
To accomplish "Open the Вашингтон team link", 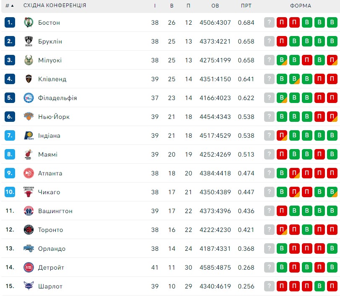I will point(55,211).
